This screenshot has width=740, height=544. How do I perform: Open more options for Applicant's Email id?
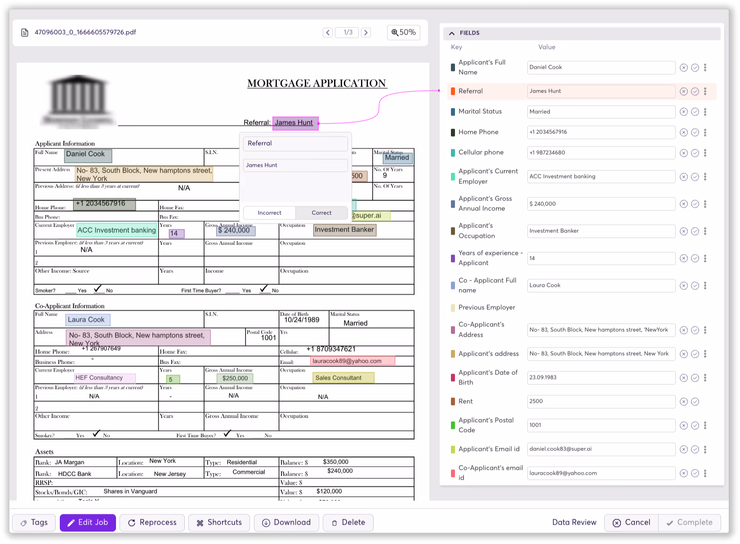(x=705, y=449)
